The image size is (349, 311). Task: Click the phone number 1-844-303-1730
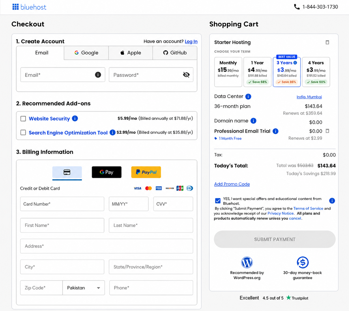[x=320, y=7]
